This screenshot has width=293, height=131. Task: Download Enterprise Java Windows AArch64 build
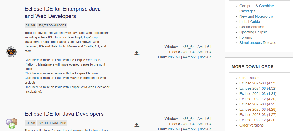point(204,47)
